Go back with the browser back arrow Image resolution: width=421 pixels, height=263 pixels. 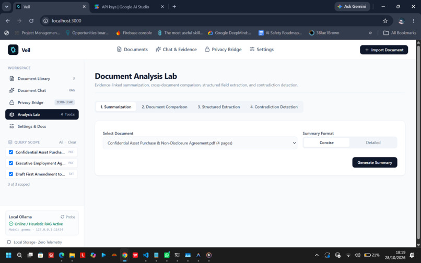[8, 21]
